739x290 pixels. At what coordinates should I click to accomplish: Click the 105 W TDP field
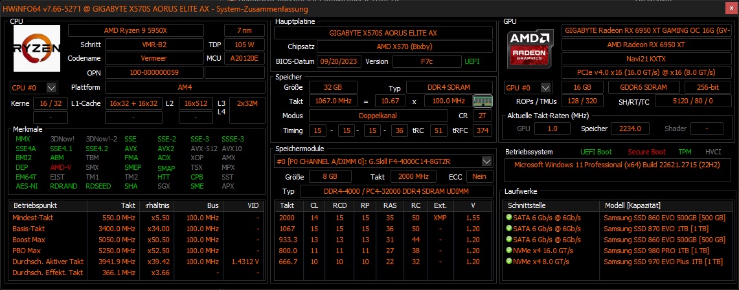[244, 45]
